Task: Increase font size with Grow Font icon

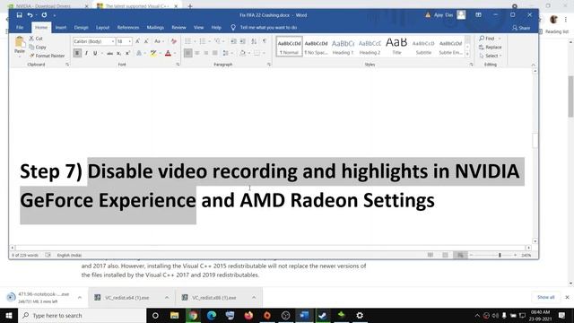Action: pos(137,41)
